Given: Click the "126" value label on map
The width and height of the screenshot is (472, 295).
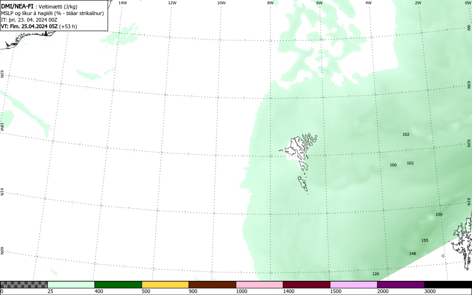Looking at the screenshot, I should (376, 274).
